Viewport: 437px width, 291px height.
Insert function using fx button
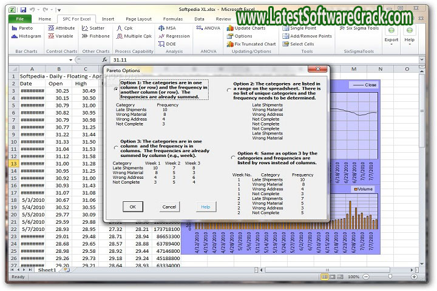point(105,60)
